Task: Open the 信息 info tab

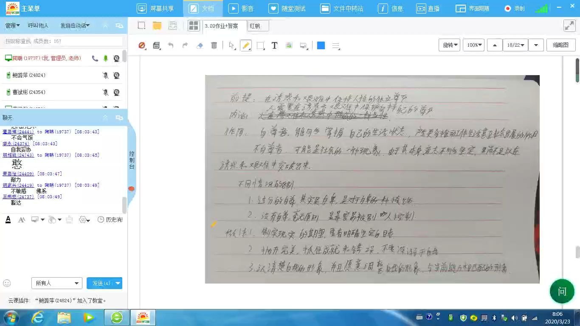Action: 391,8
